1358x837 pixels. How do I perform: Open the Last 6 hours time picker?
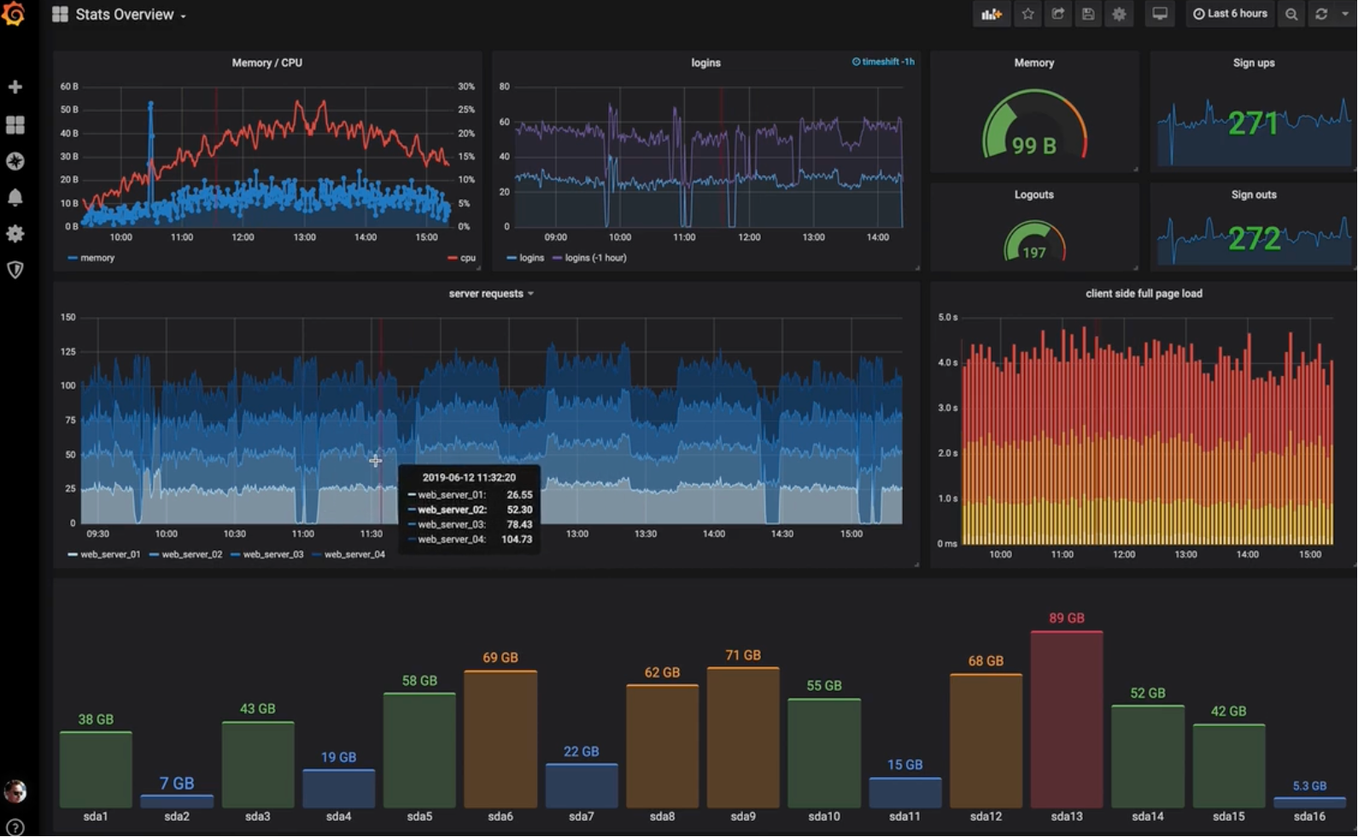coord(1230,15)
